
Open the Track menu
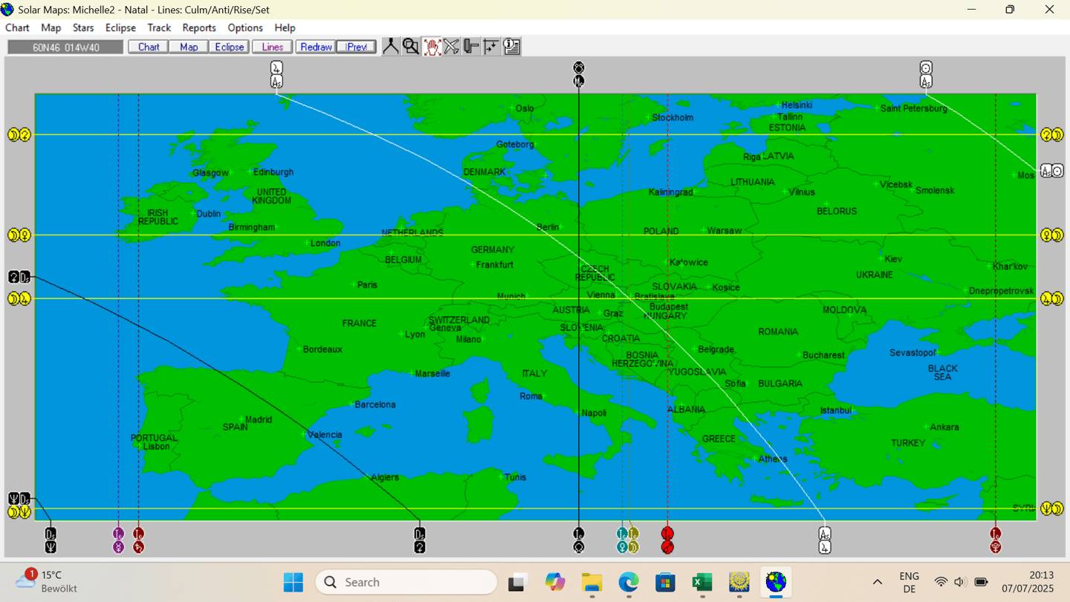(x=159, y=27)
